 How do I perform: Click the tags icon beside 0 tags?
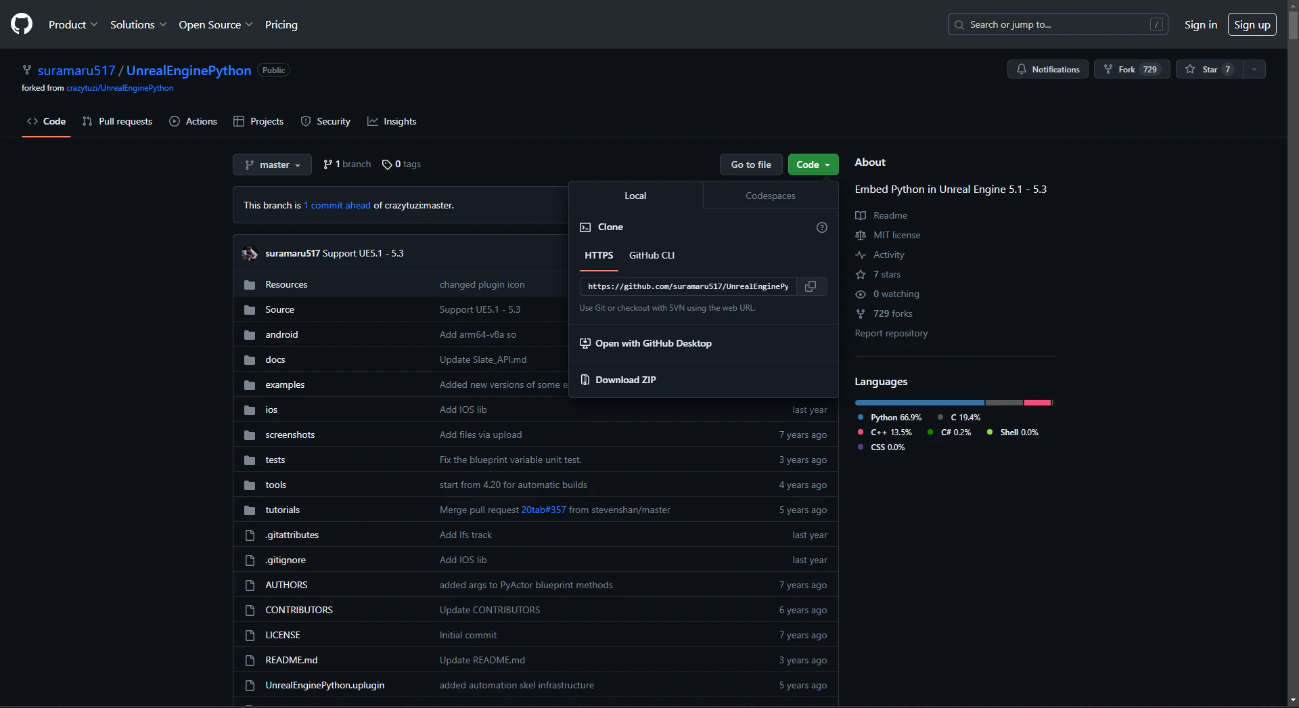click(387, 164)
